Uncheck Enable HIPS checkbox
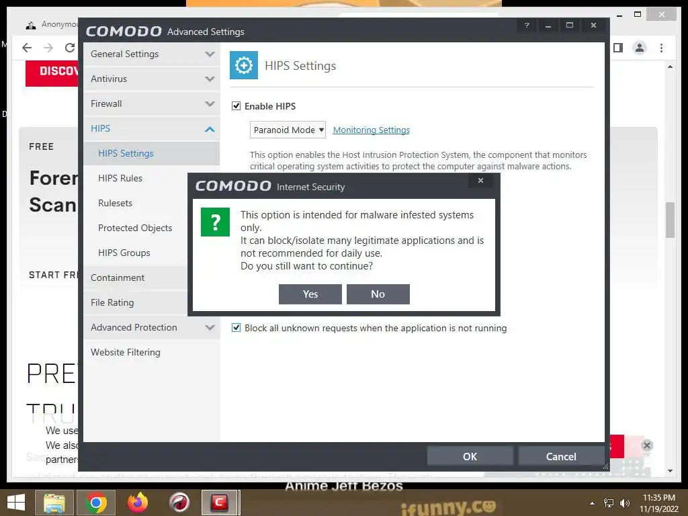The image size is (688, 516). [x=236, y=105]
